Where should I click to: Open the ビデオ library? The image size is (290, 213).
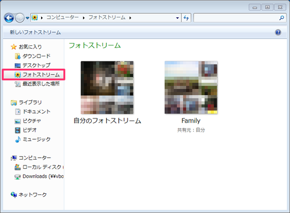coord(30,130)
